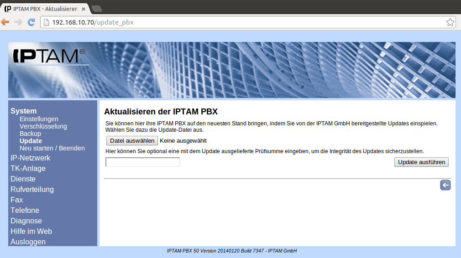Expand the TK-Anlage menu section

point(28,169)
